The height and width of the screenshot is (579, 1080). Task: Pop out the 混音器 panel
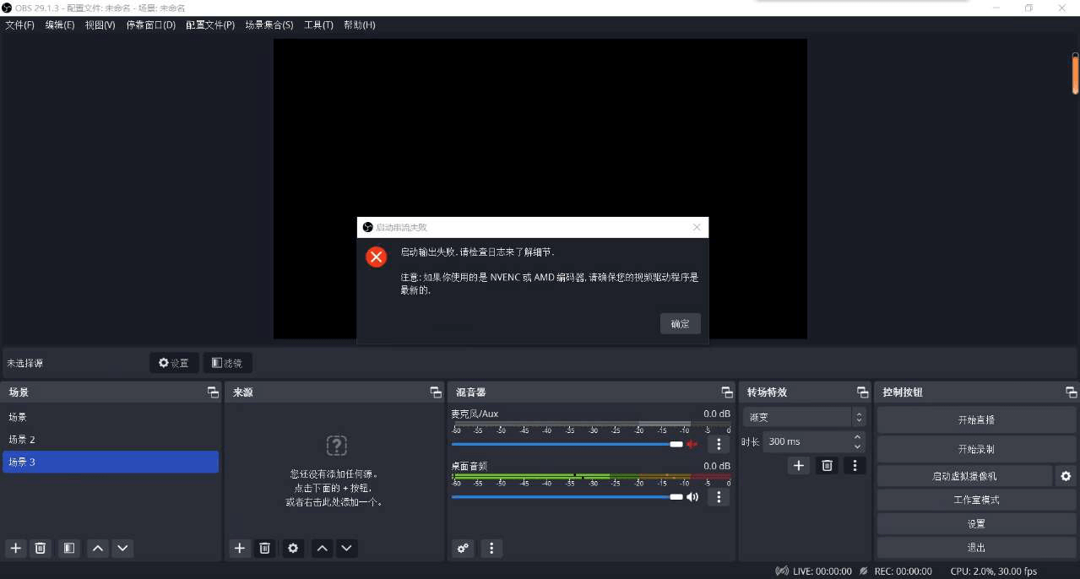pyautogui.click(x=726, y=392)
